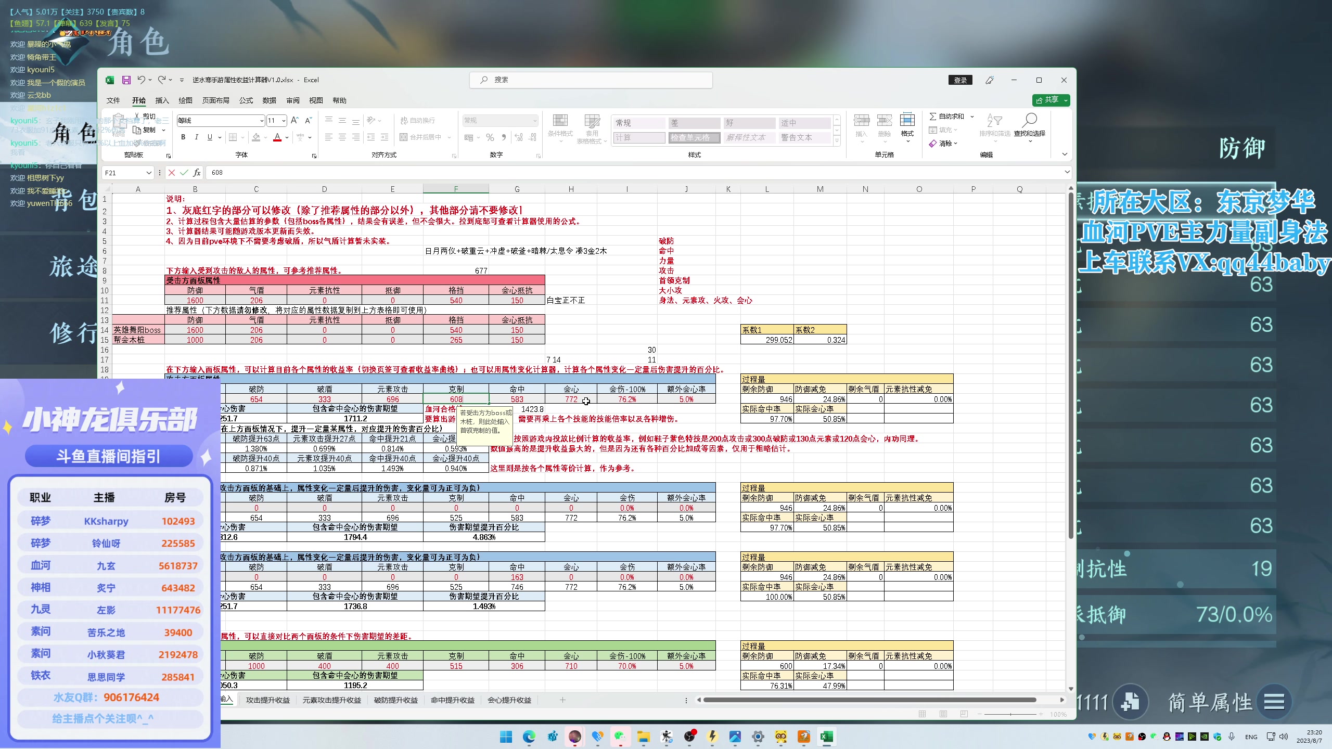
Task: Open the font size dropdown
Action: click(x=284, y=121)
